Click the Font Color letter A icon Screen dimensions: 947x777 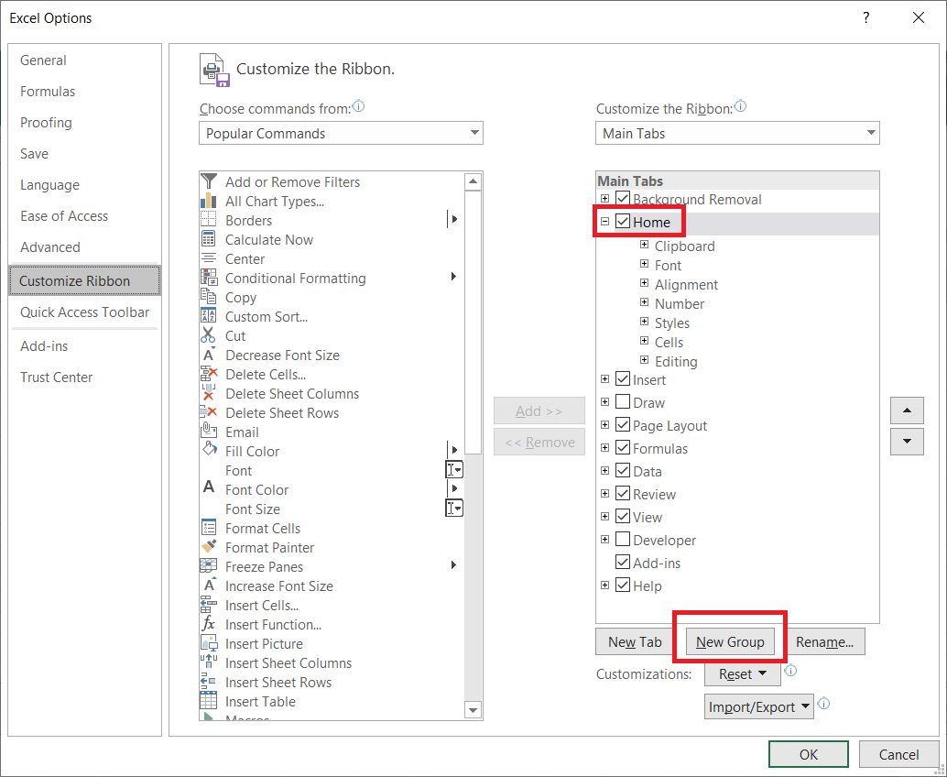[209, 488]
